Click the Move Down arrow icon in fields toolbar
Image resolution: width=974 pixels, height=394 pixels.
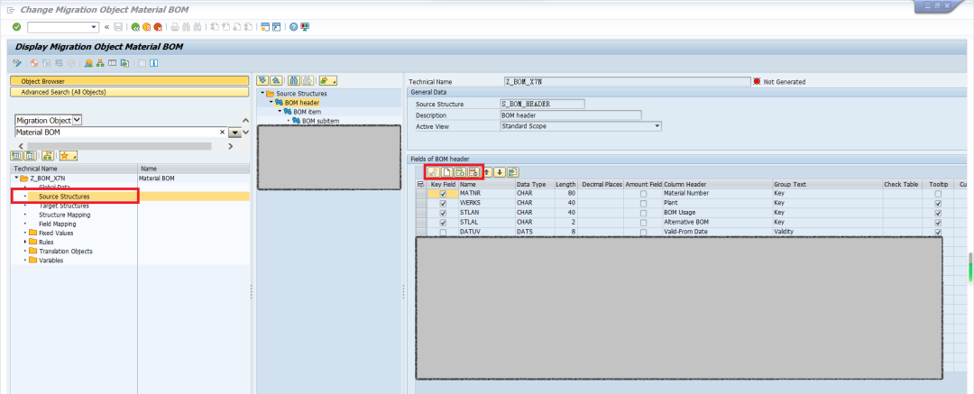[x=500, y=172]
